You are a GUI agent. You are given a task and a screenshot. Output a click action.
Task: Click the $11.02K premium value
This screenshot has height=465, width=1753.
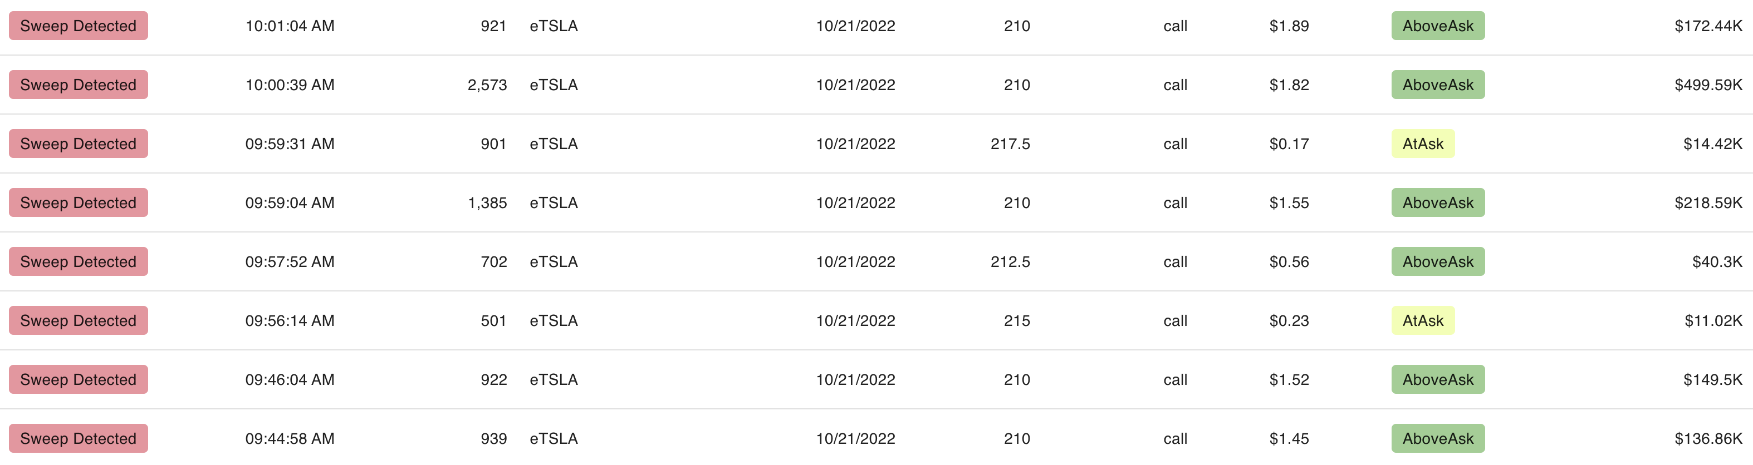click(1712, 320)
